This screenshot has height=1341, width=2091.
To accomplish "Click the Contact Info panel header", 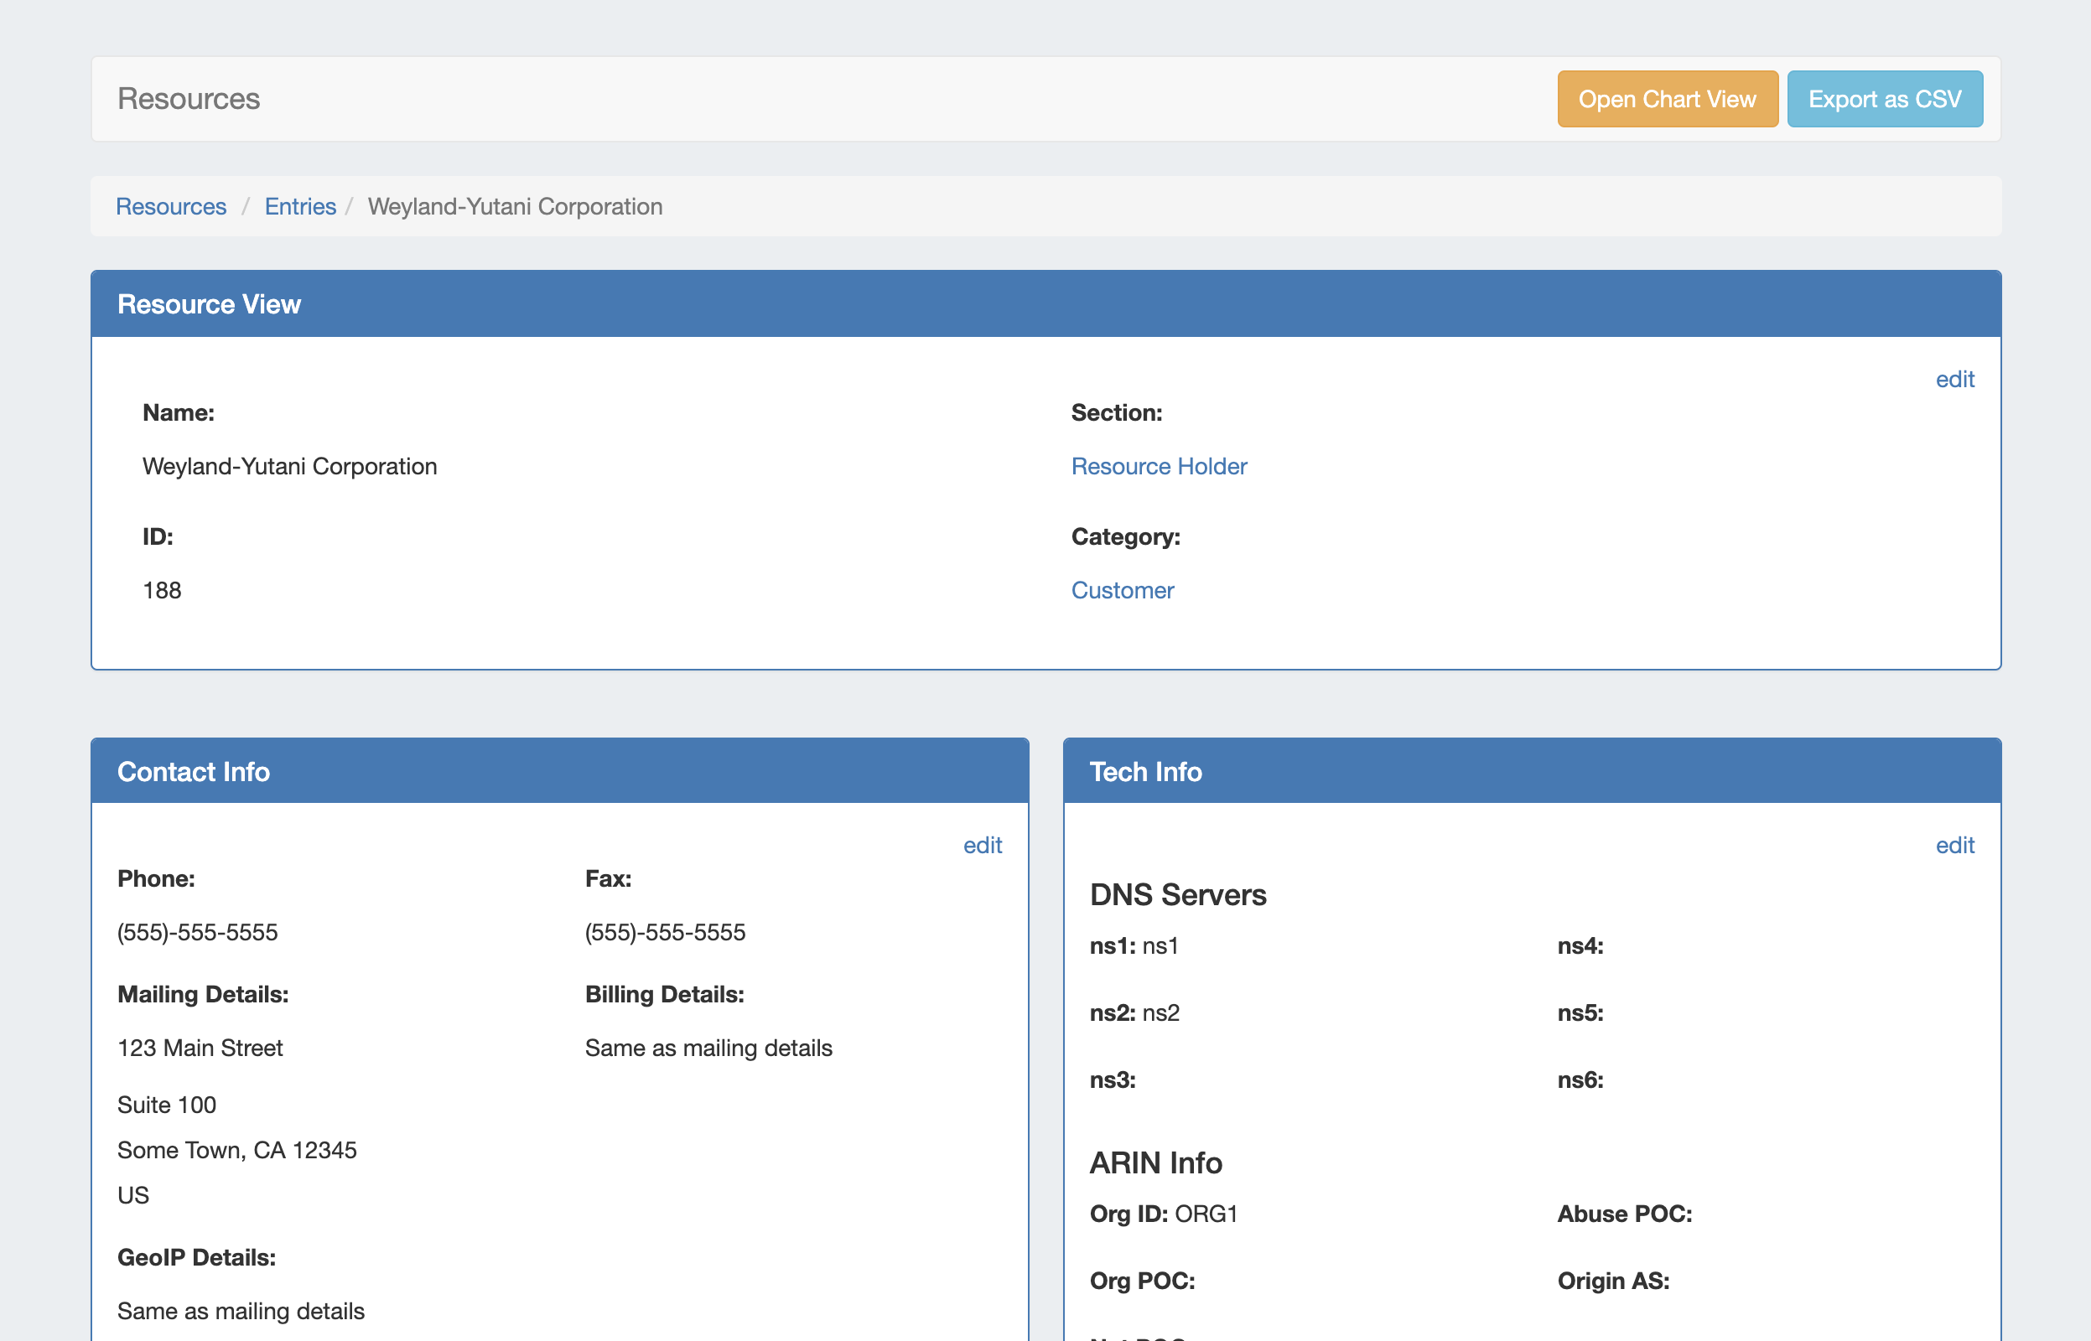I will click(x=194, y=772).
